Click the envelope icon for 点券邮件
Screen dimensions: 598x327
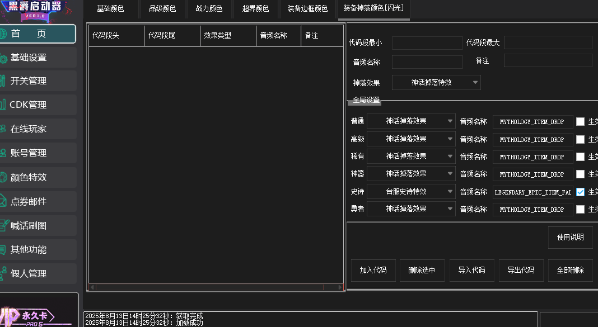coord(3,202)
